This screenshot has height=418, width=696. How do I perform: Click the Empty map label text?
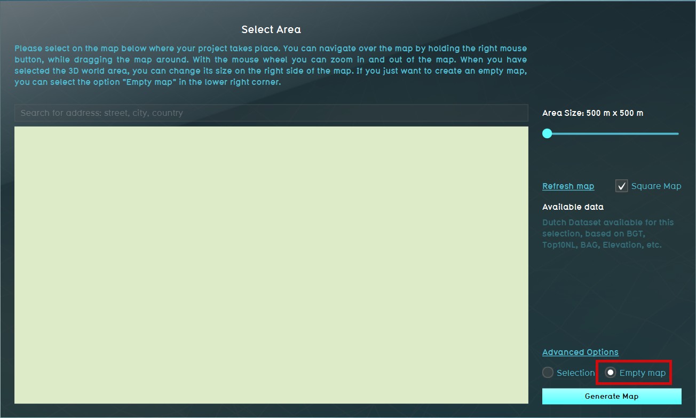[642, 373]
